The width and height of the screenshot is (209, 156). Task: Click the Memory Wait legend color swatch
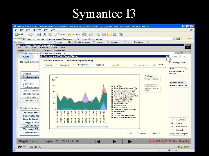coord(112,112)
